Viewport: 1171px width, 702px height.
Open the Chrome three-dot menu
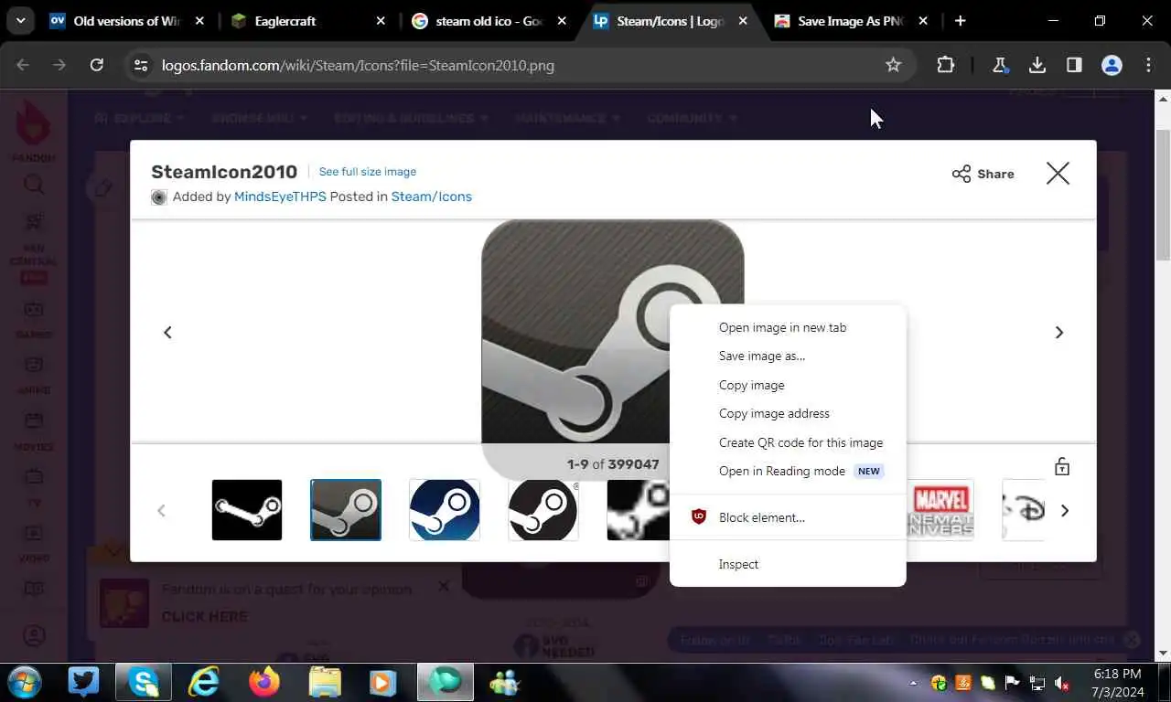coord(1148,65)
